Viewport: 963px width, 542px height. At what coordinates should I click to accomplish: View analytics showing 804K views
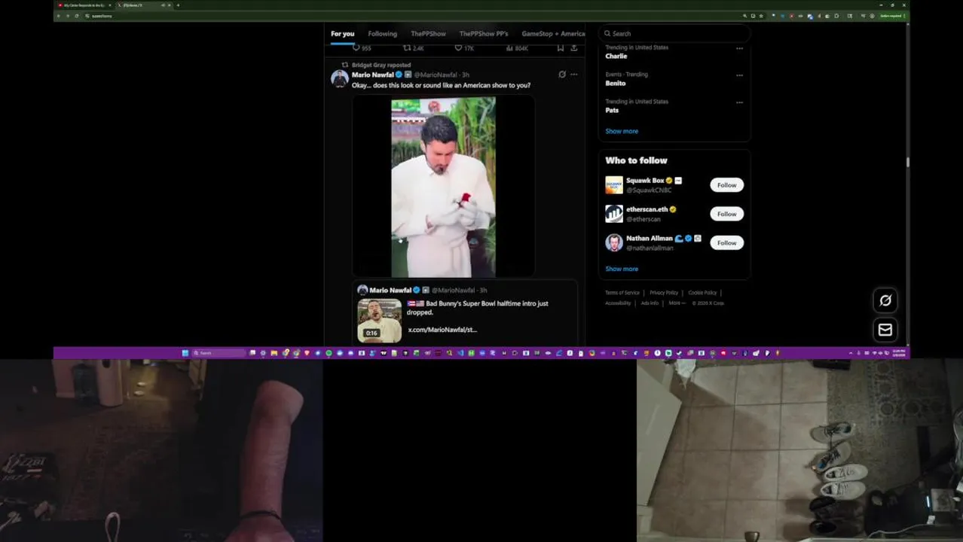click(x=517, y=48)
